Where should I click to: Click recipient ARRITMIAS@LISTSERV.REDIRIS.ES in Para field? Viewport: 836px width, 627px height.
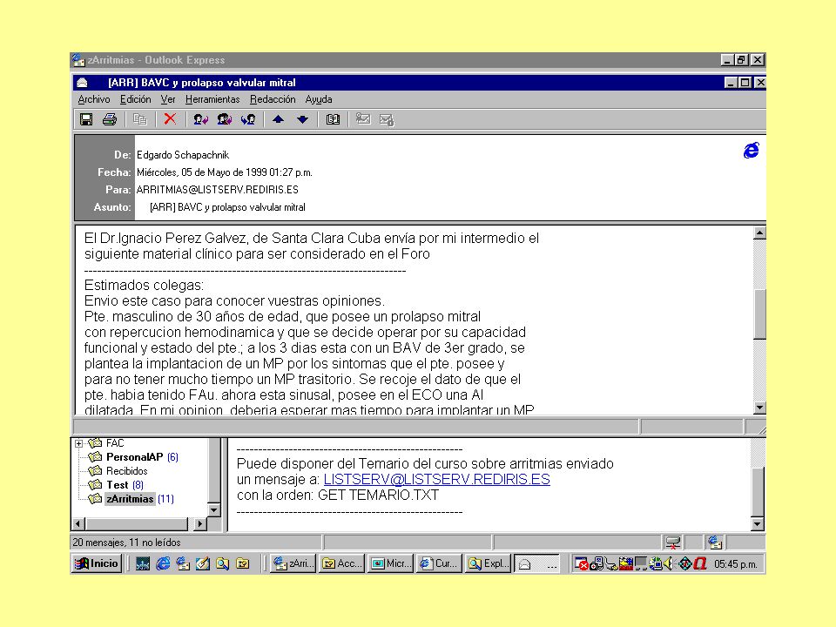point(218,190)
